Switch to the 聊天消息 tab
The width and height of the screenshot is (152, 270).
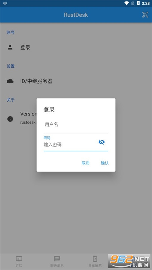click(57, 261)
